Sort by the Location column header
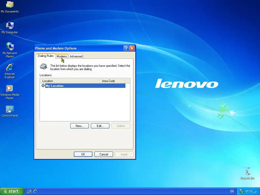This screenshot has height=195, width=260. tap(70, 81)
